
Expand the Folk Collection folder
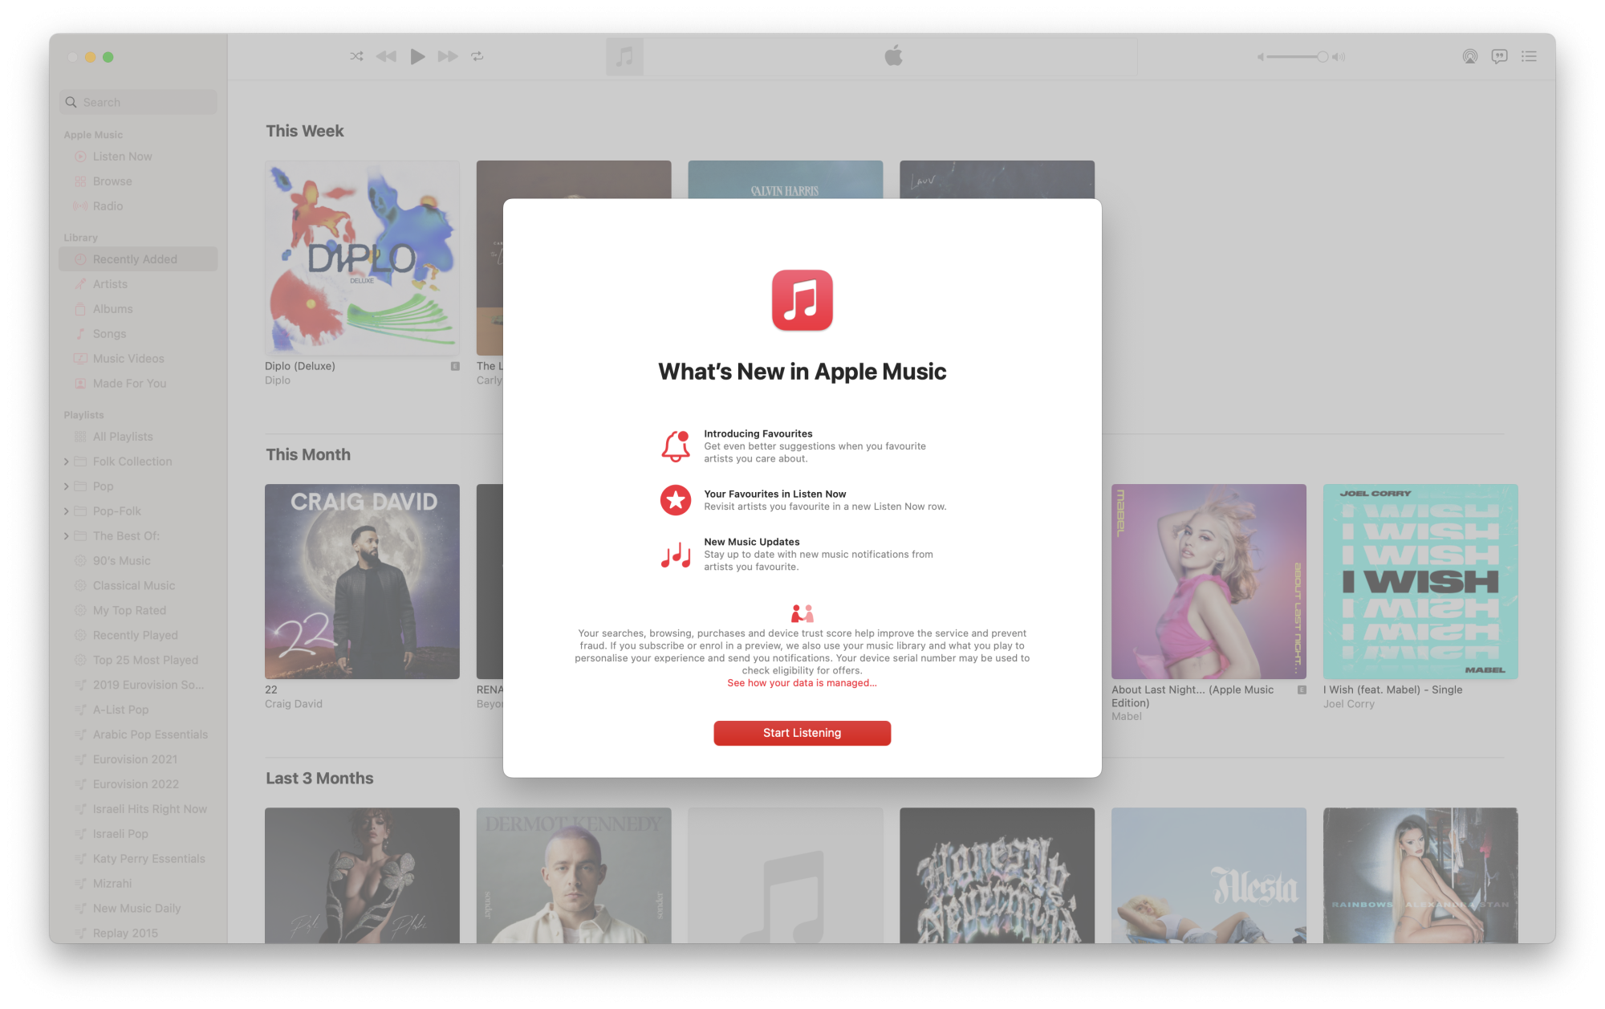click(66, 462)
